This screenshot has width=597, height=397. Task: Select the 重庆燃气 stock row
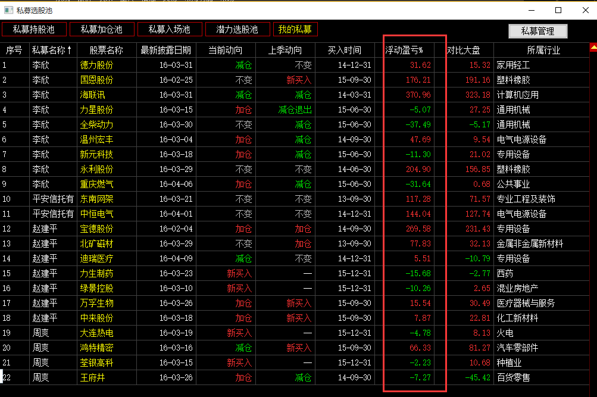96,185
